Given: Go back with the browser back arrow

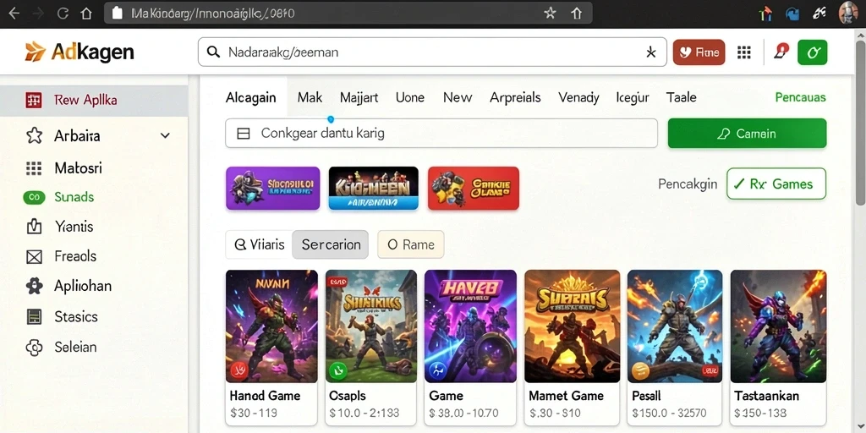Looking at the screenshot, I should [x=14, y=14].
